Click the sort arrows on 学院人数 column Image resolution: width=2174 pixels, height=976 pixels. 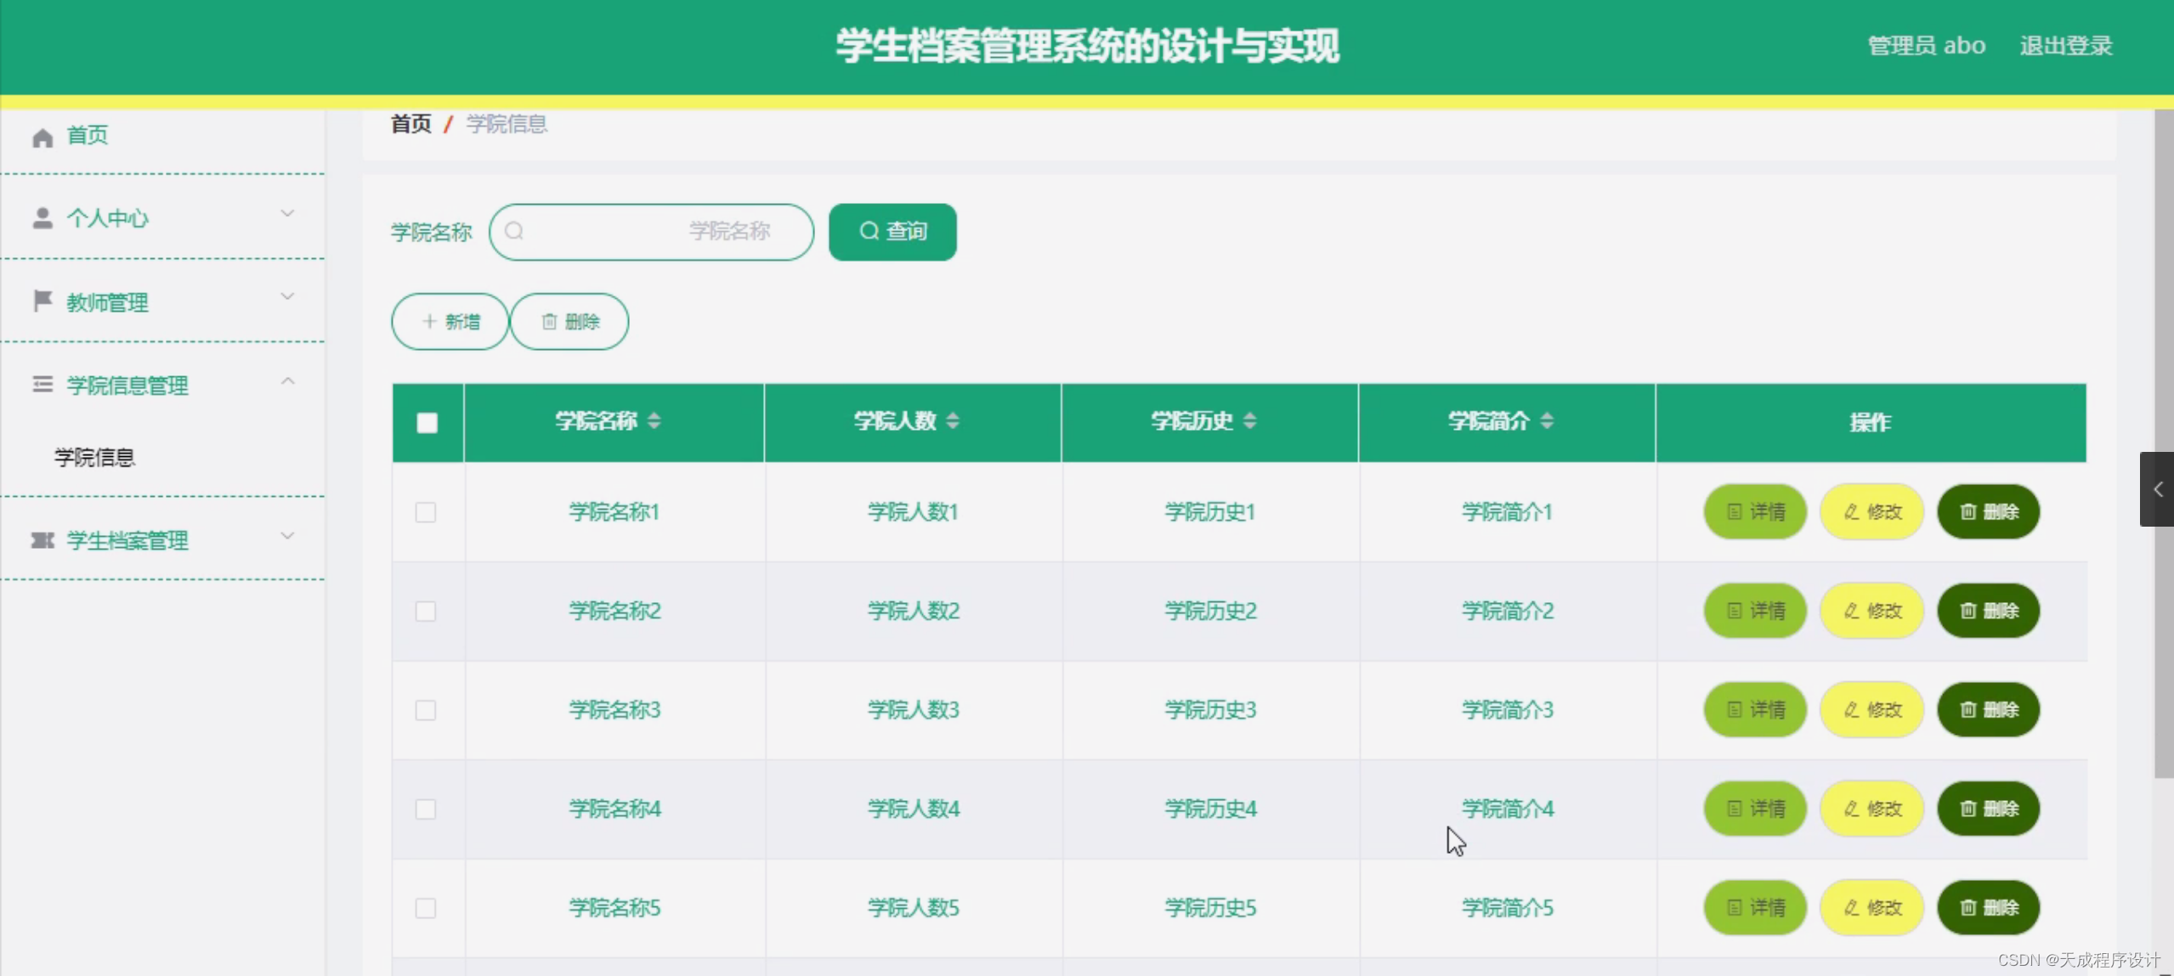click(952, 421)
